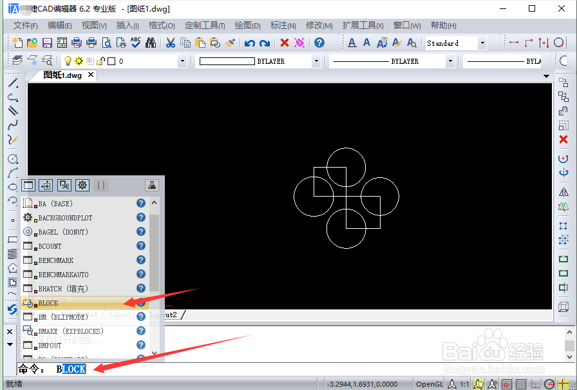Toggle yellow crosshair icon in status bar
The height and width of the screenshot is (390, 577).
(563, 384)
